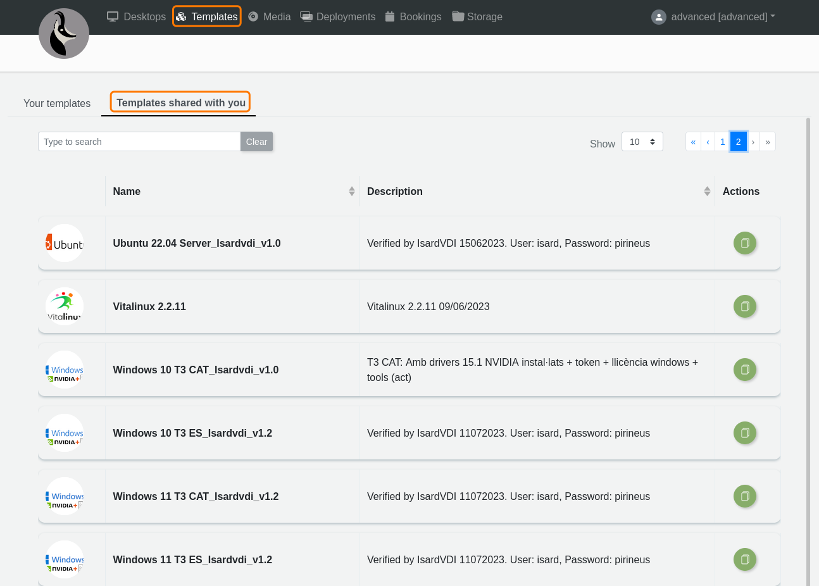The image size is (819, 586).
Task: Click the duplicate icon for Ubuntu 22.04 Server
Action: 744,243
